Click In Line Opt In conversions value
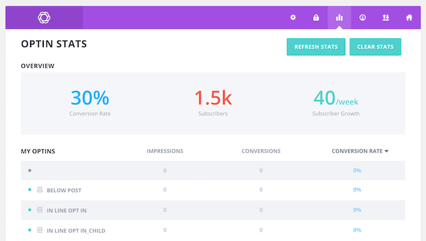This screenshot has width=426, height=241. pos(261,210)
